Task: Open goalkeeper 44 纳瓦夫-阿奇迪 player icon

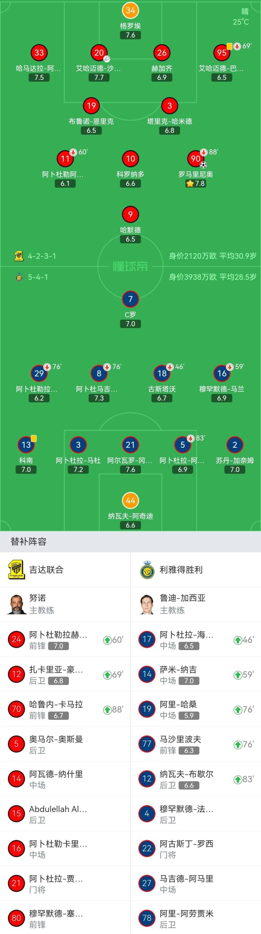Action: [130, 501]
